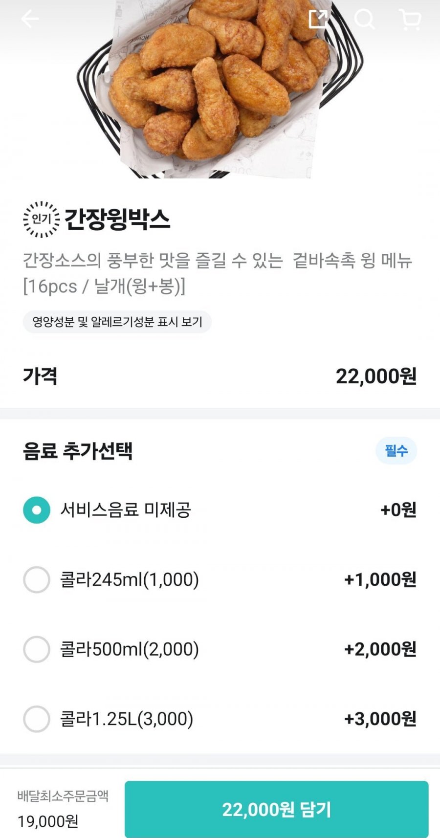Viewport: 440px width, 838px height.
Task: Click the 인기 popular badge icon
Action: [x=42, y=219]
